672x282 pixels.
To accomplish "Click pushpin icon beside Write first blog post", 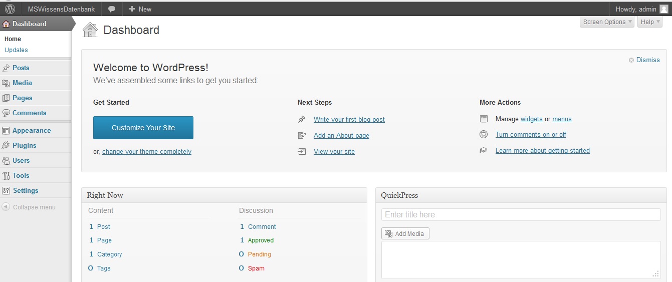I will click(x=302, y=119).
